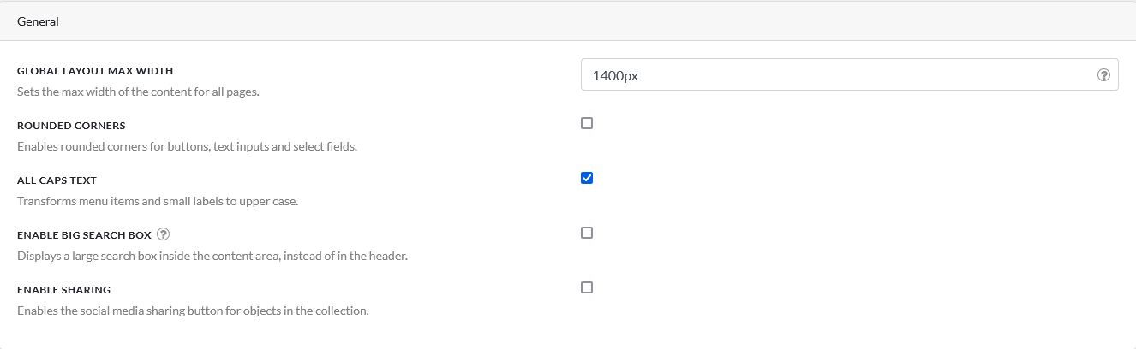Viewport: 1136px width, 349px height.
Task: Click the rounded corners description text
Action: [x=187, y=146]
